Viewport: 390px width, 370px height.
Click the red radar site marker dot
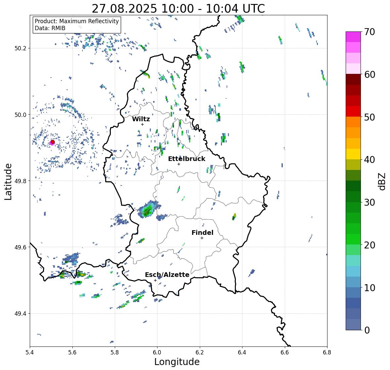53,142
